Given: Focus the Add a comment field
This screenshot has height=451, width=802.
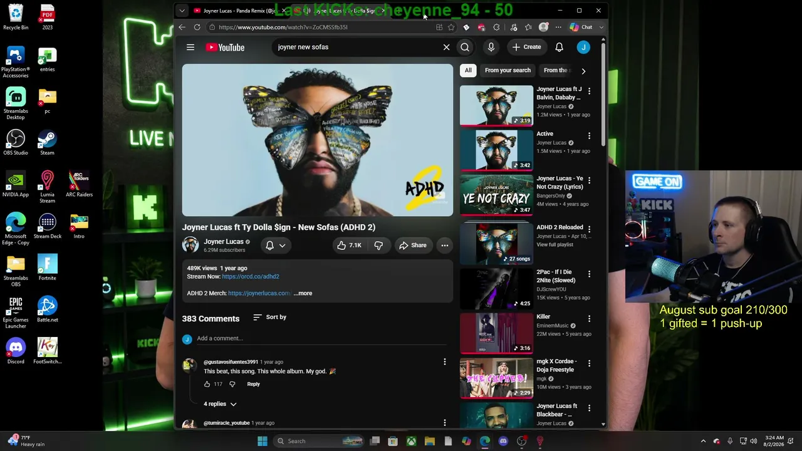Looking at the screenshot, I should [x=321, y=339].
